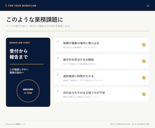Screen dimensions: 155x128
Task: Click the text 人が確認しやすい業務の流れへ
Action: (x=19, y=71)
